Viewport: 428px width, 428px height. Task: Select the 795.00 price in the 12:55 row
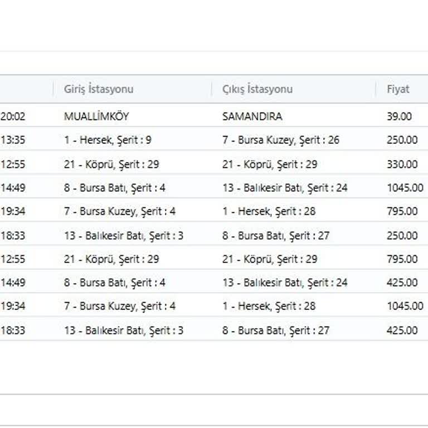pyautogui.click(x=402, y=259)
